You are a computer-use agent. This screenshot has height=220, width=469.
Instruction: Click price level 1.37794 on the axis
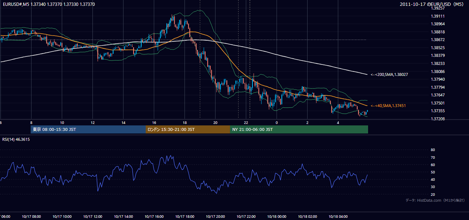point(437,87)
